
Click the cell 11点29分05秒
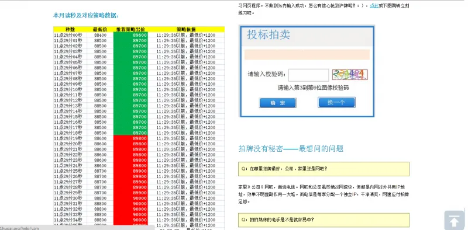click(70, 62)
